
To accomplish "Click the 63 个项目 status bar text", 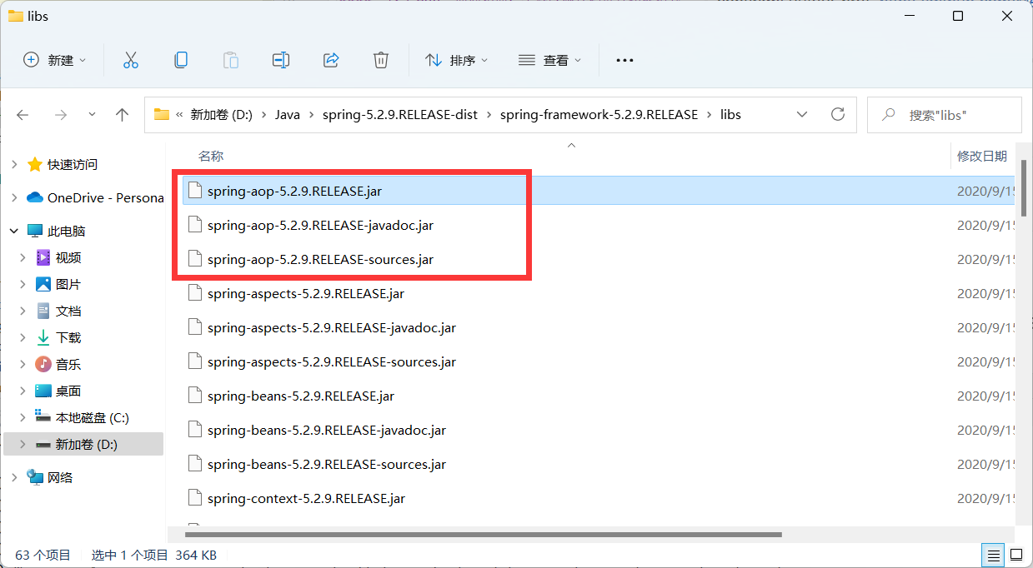I will click(x=43, y=555).
